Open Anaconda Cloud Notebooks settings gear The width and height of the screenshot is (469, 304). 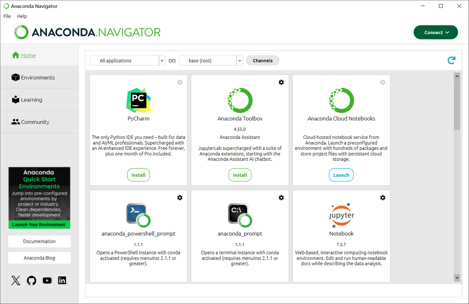coord(382,82)
